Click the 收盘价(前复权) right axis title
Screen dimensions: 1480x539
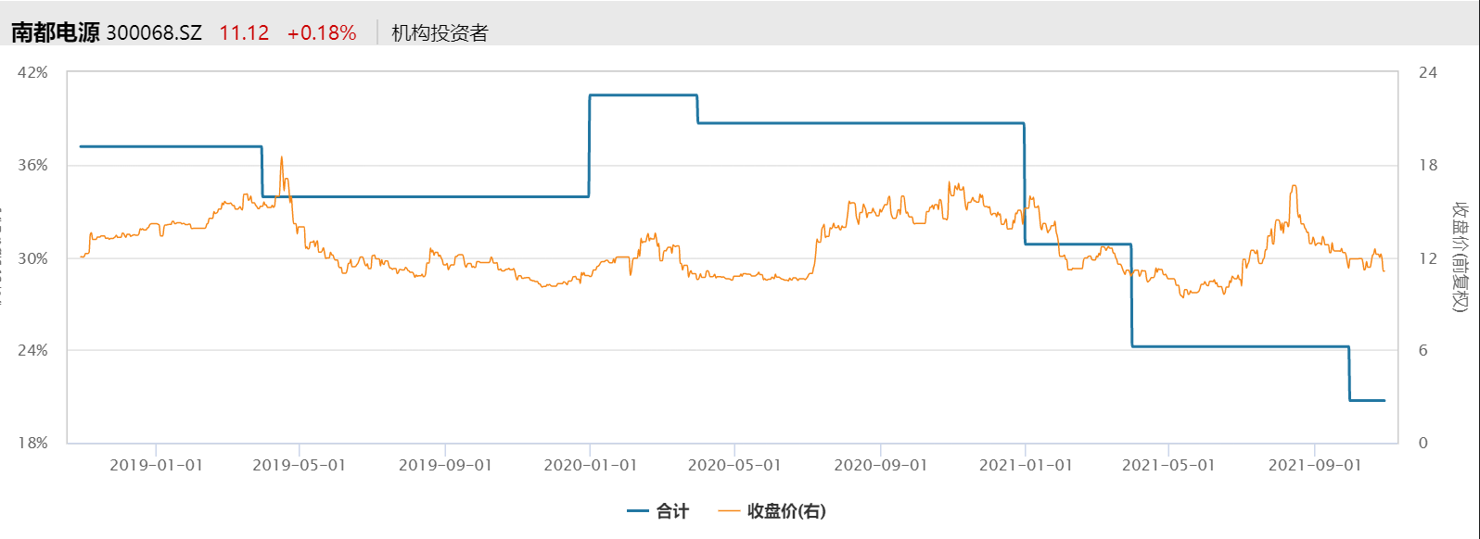click(1461, 257)
